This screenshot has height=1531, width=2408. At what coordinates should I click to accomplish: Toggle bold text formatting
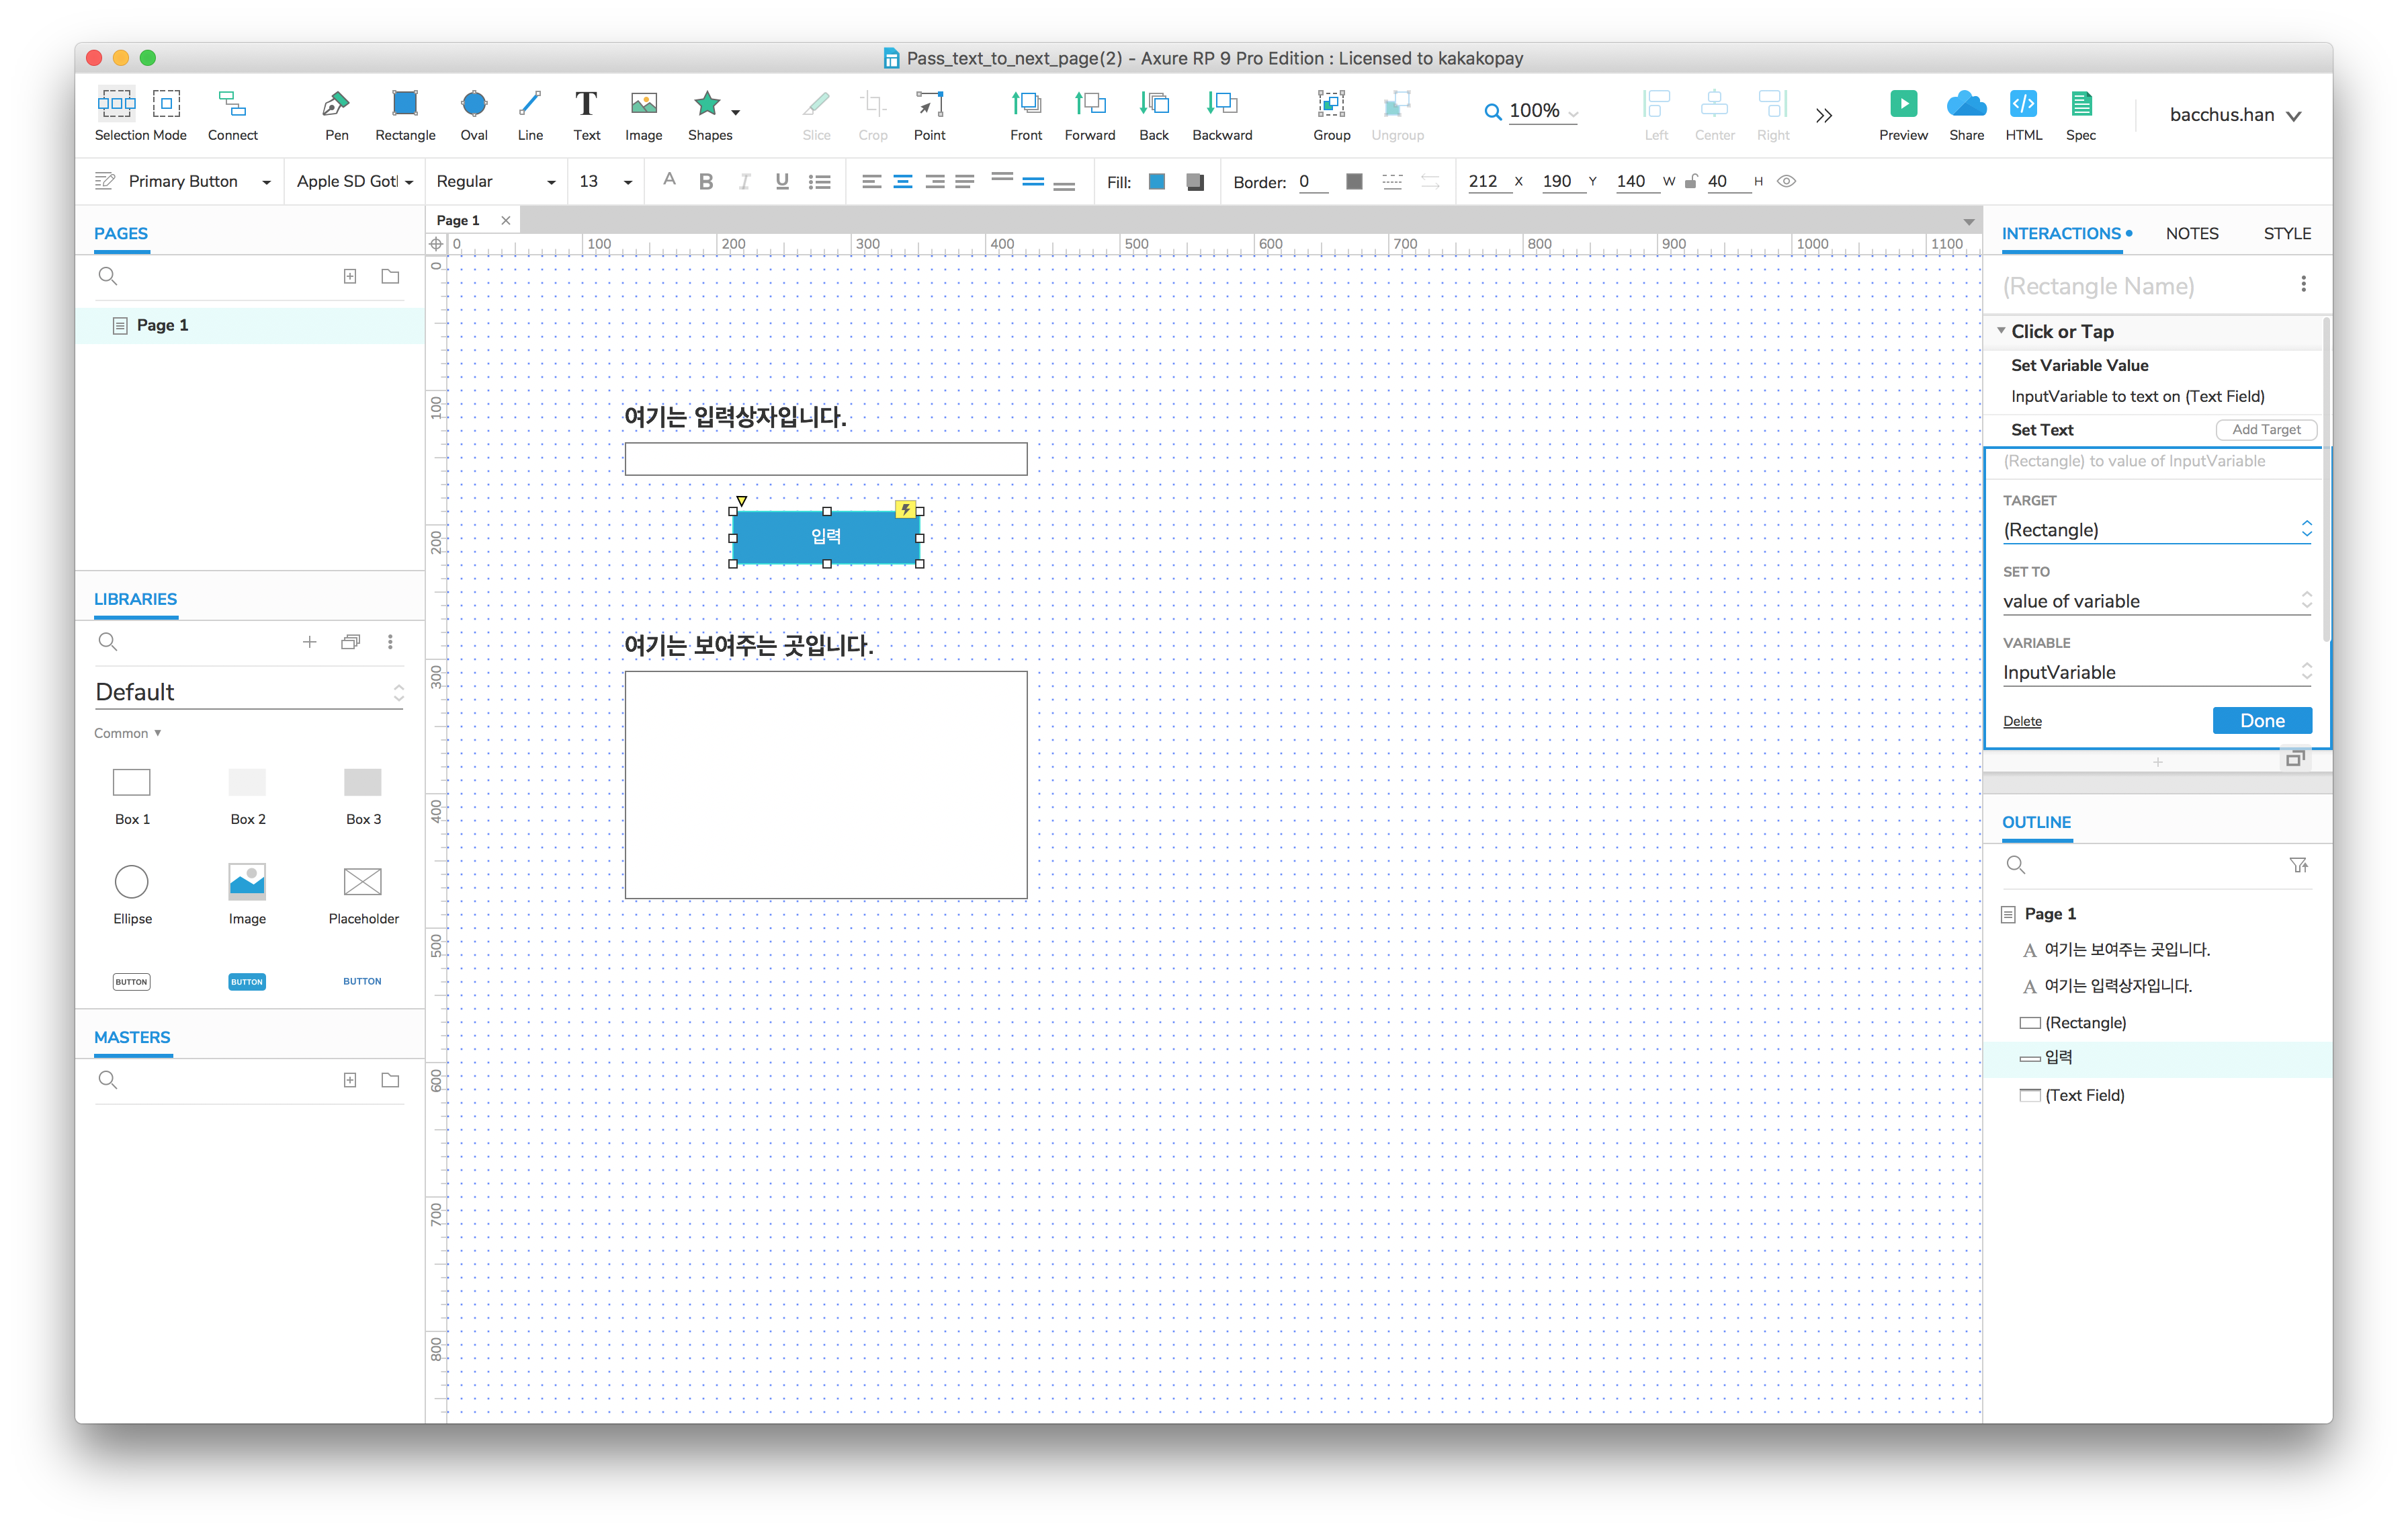tap(706, 182)
